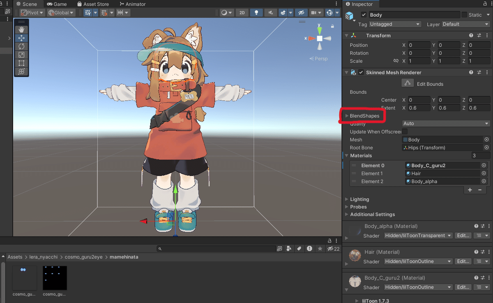Click the Body object name field
The image size is (493, 303).
[414, 15]
